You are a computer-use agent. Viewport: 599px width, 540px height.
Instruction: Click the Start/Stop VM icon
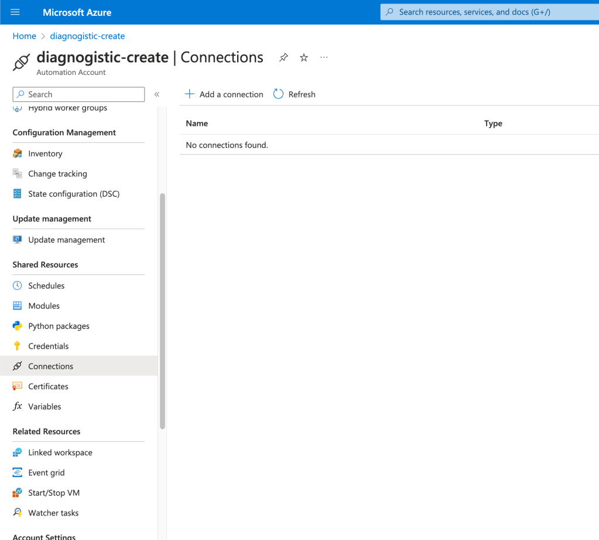(x=17, y=493)
